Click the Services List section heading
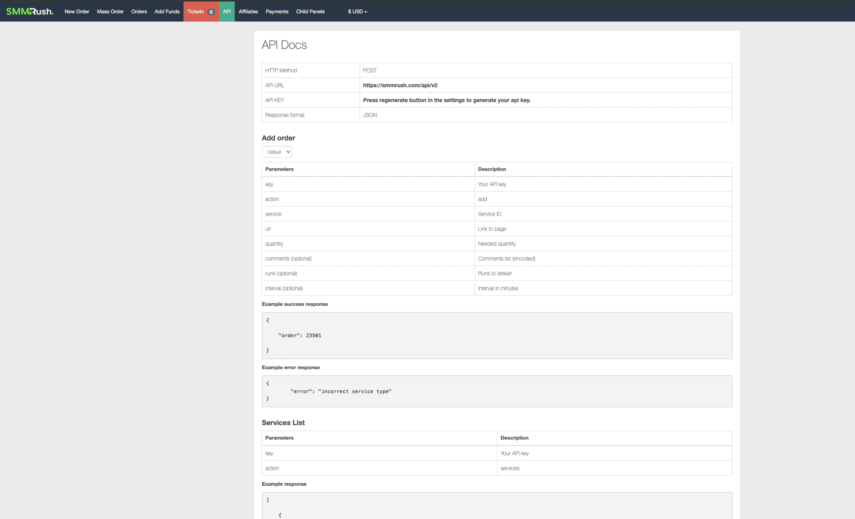Screen dimensions: 855x519 click(283, 423)
